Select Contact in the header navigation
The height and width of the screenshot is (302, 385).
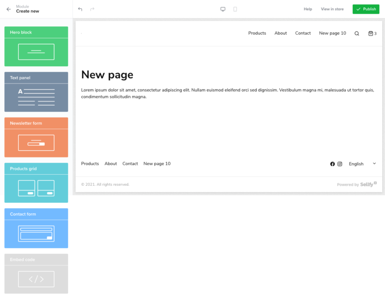point(303,33)
